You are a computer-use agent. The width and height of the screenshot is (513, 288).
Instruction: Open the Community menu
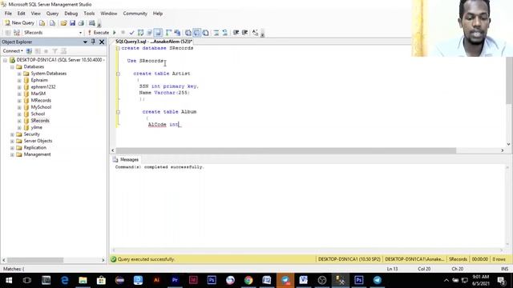tap(135, 14)
